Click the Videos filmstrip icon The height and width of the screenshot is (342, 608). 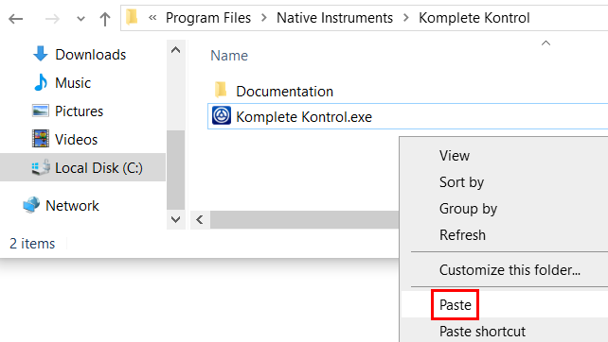point(41,139)
